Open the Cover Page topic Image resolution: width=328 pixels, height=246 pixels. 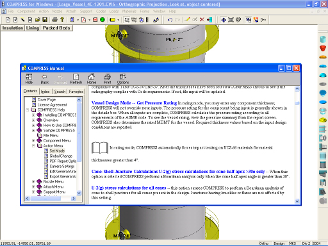point(47,100)
